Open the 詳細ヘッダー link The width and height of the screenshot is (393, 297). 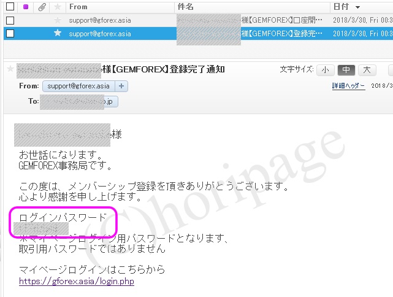(348, 86)
